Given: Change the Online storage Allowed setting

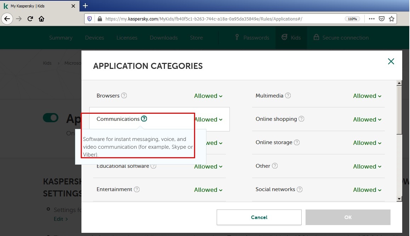Looking at the screenshot, I should pyautogui.click(x=367, y=143).
